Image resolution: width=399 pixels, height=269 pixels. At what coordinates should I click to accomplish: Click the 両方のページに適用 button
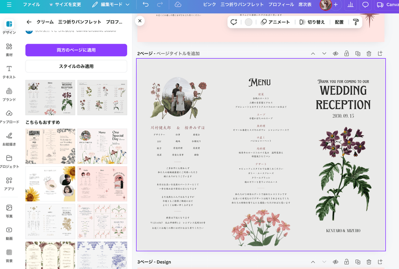click(76, 50)
